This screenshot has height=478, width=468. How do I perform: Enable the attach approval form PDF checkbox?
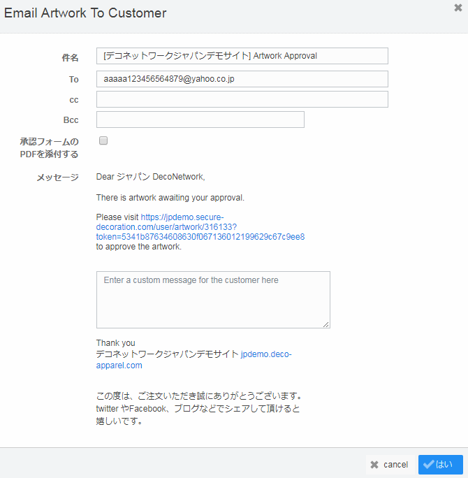tap(103, 140)
